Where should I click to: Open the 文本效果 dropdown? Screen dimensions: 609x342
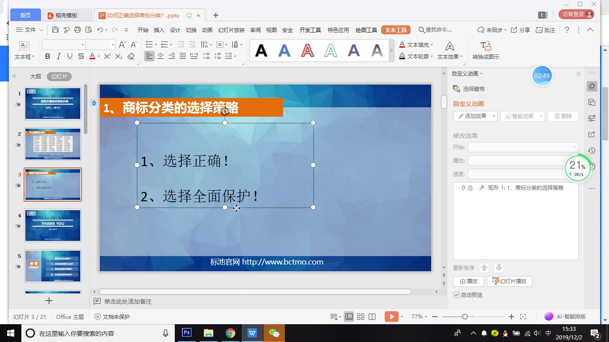point(450,57)
